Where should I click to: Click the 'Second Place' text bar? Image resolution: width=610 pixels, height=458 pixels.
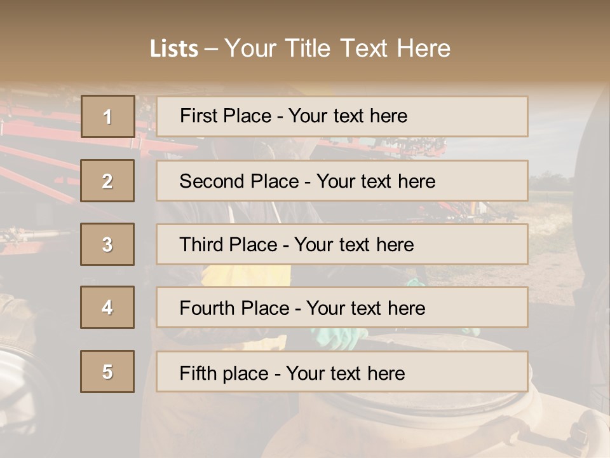342,181
